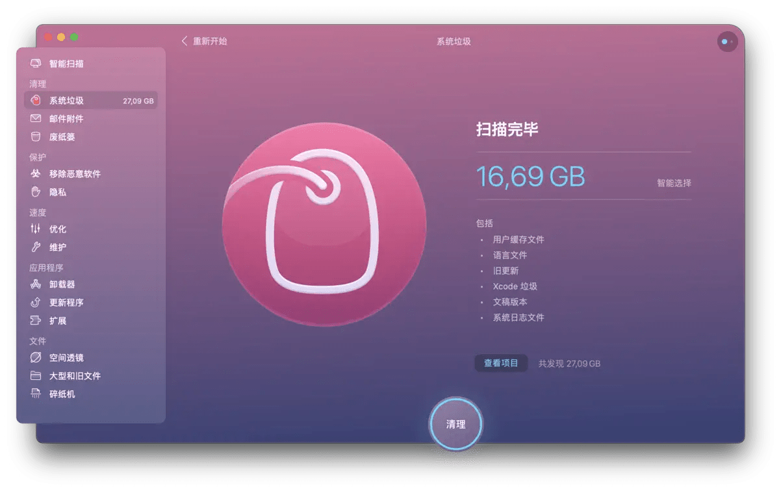Click the 移除恶意软件 biohazard icon
The height and width of the screenshot is (491, 781).
pyautogui.click(x=36, y=174)
